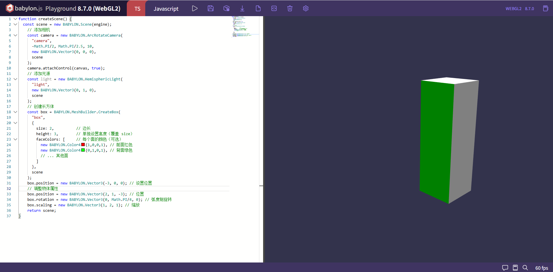Collapse the createScene function on line 1
Screen dimensions: 553x272
coord(15,19)
